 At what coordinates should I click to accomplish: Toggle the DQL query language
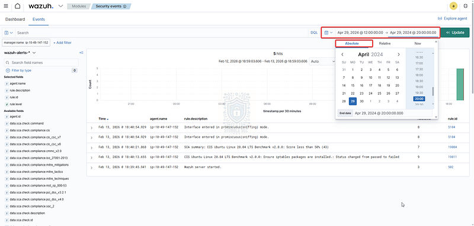click(x=314, y=33)
